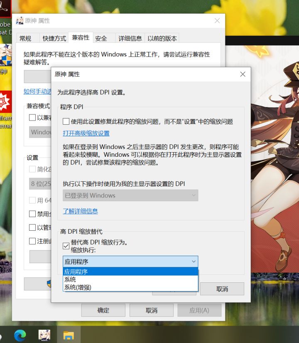Click the 了解详细信息 link
The image size is (299, 343).
click(80, 211)
